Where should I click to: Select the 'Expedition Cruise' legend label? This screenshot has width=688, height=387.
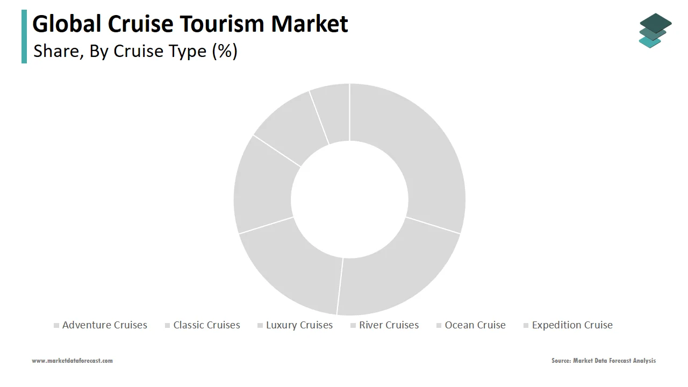[572, 325]
